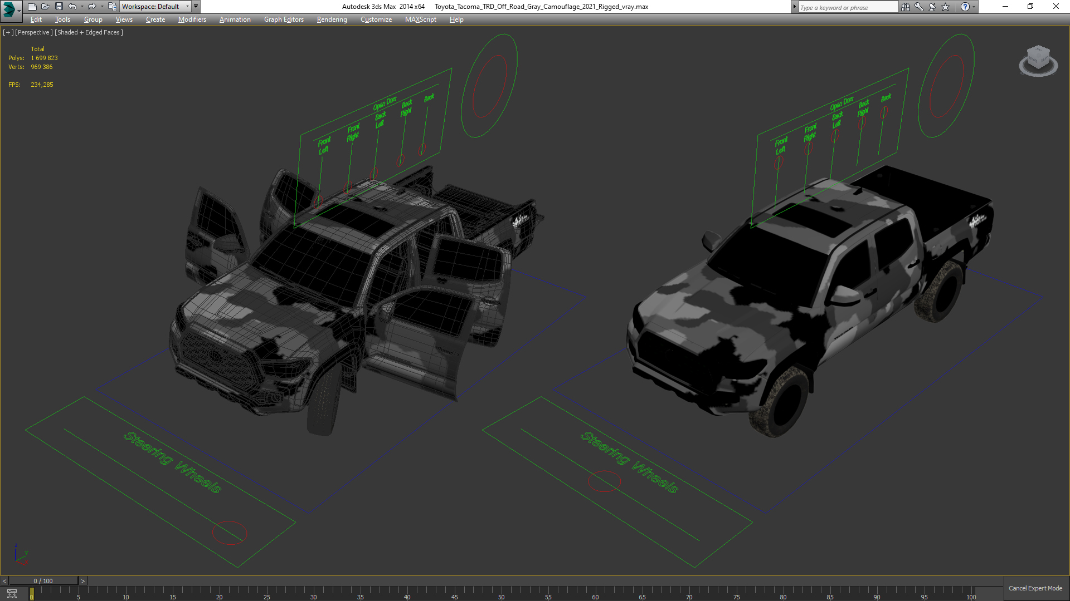Open the Workspace: Default dropdown

coord(155,7)
